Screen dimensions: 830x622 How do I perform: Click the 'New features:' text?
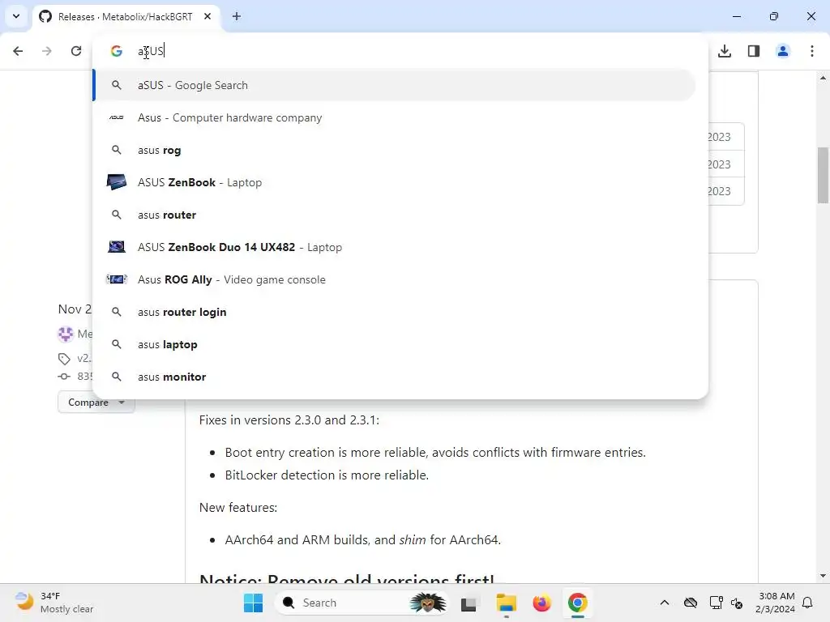pos(238,508)
